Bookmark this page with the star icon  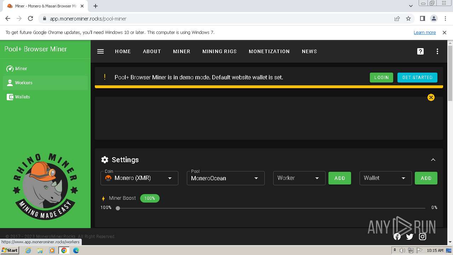coord(408,19)
